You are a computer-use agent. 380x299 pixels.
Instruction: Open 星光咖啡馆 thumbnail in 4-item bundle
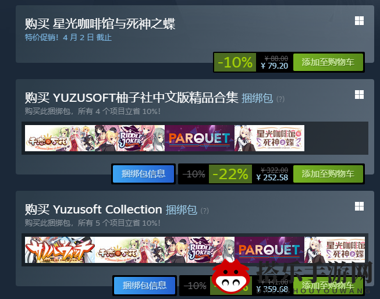269,138
